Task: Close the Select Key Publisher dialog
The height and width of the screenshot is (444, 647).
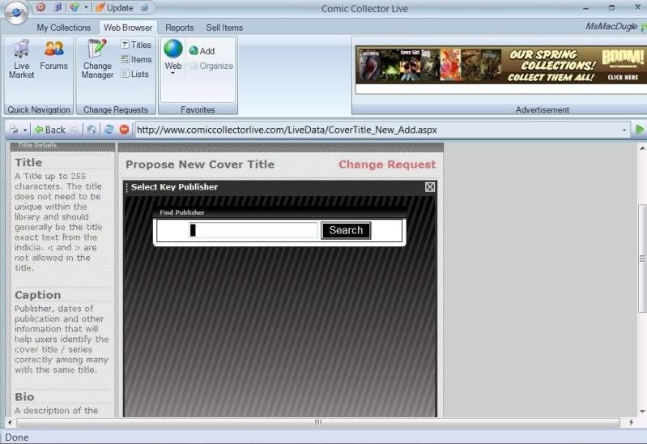Action: [x=430, y=187]
